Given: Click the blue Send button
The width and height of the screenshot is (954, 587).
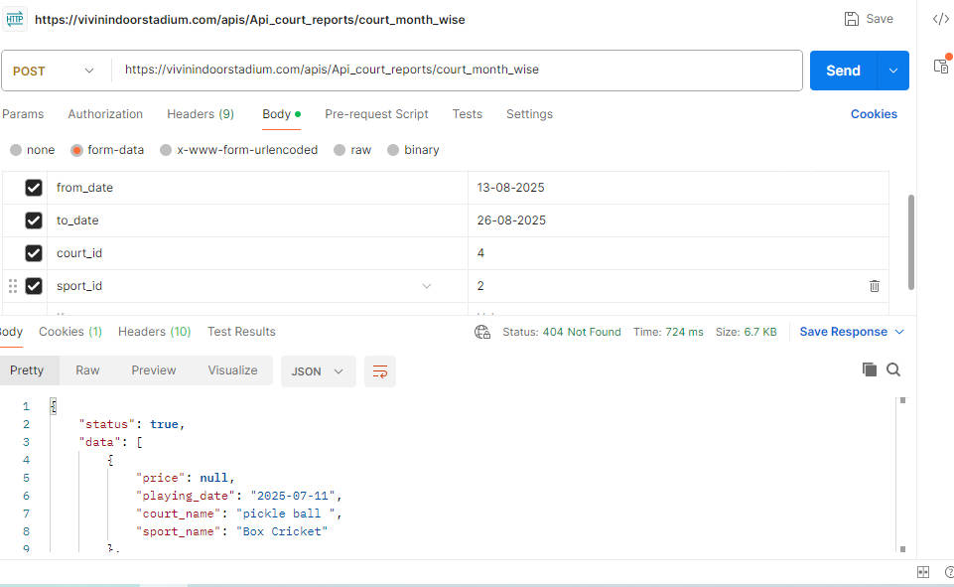Looking at the screenshot, I should [843, 71].
